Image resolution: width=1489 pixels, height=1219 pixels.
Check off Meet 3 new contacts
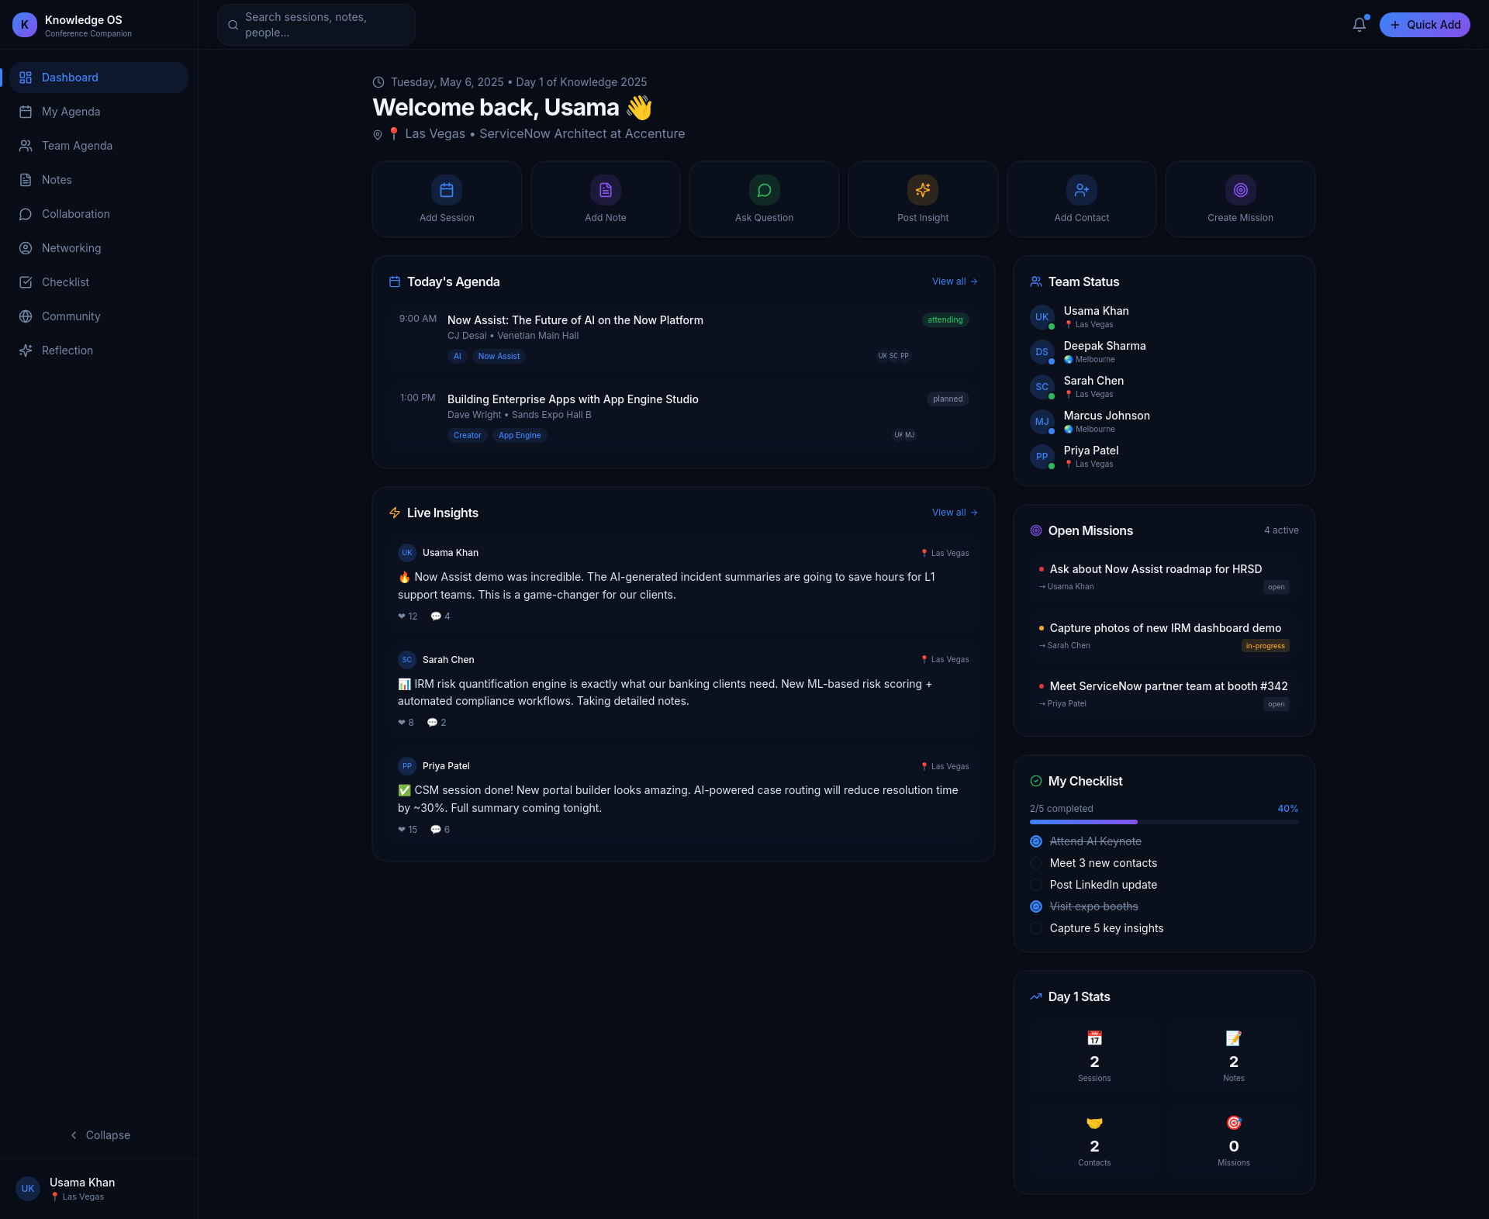click(x=1036, y=863)
